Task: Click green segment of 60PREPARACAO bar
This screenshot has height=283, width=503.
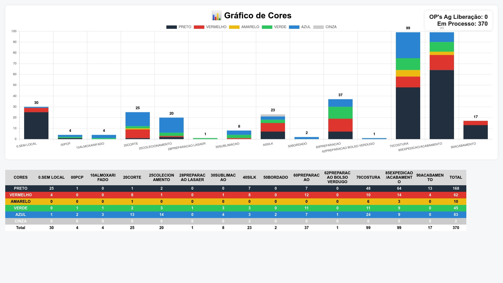Action: 340,113
